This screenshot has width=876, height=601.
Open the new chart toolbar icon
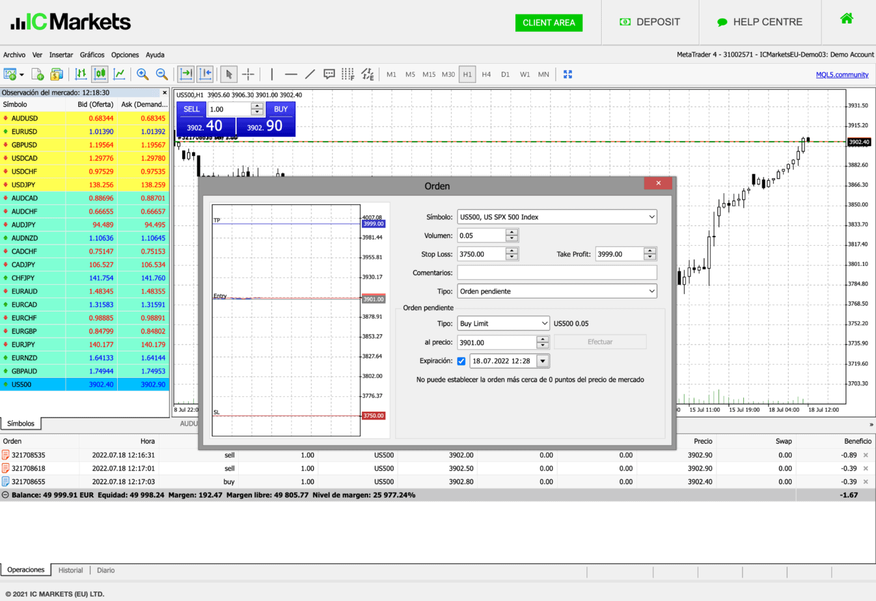point(10,74)
